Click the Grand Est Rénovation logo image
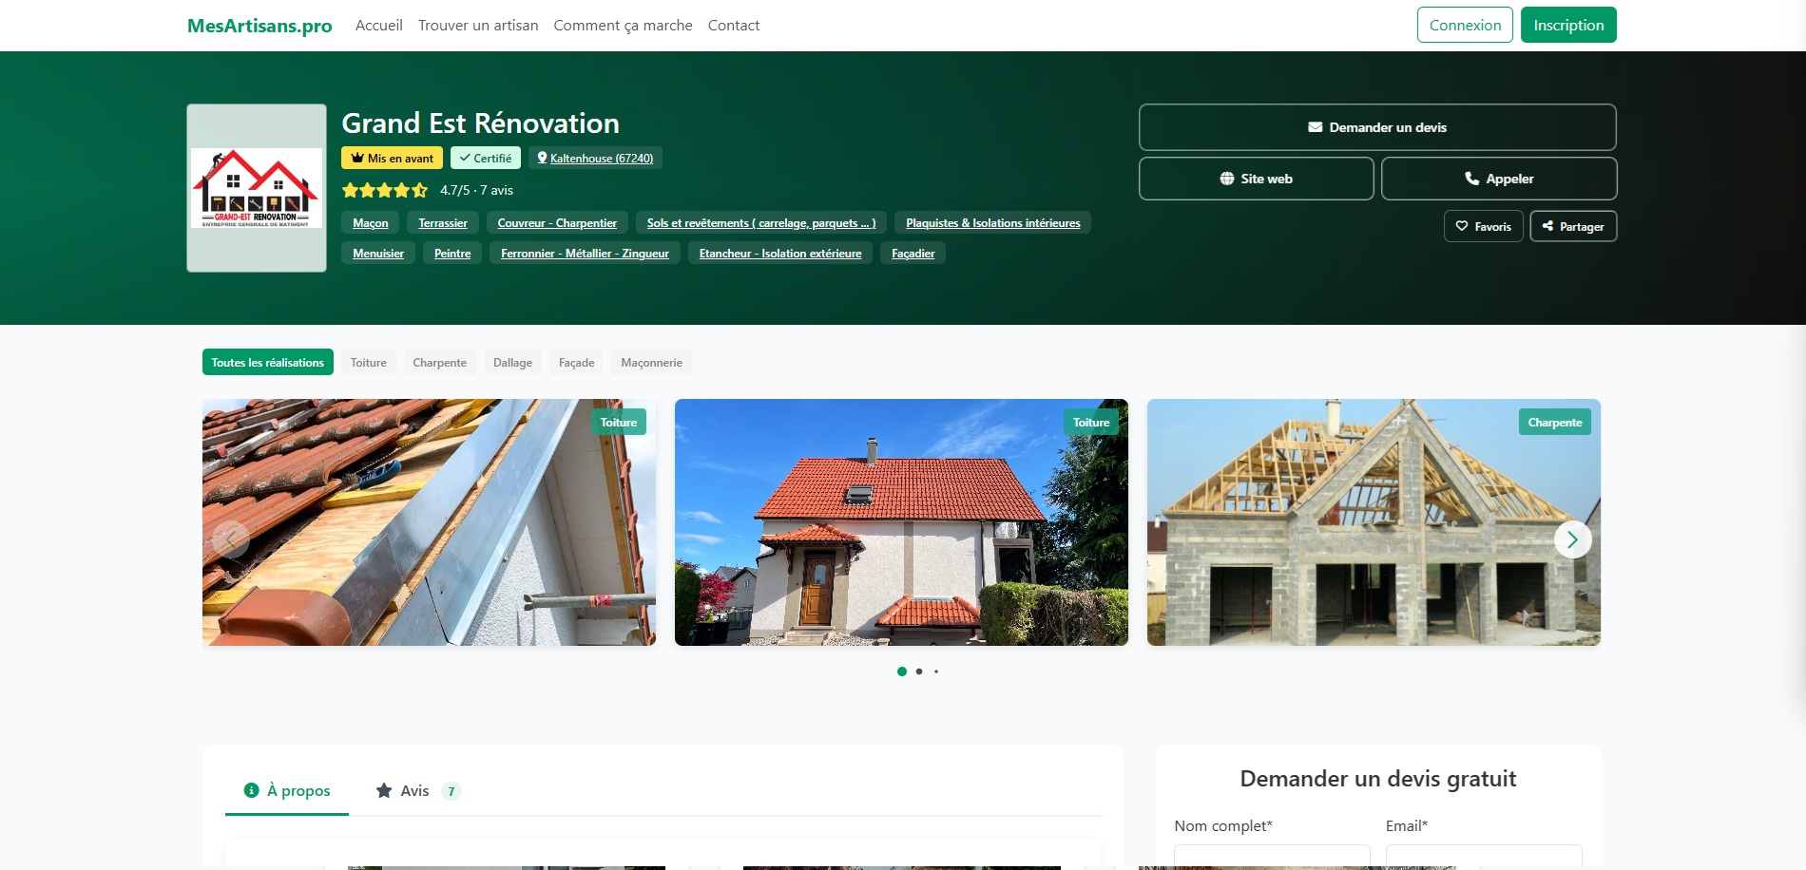1806x870 pixels. pyautogui.click(x=257, y=188)
